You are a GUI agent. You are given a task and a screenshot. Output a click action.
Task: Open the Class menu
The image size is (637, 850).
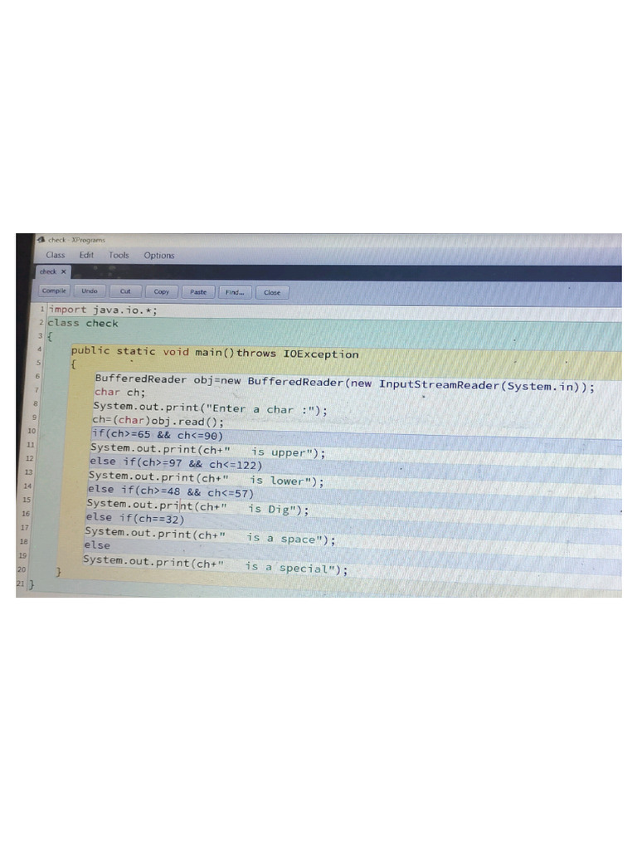click(x=56, y=255)
